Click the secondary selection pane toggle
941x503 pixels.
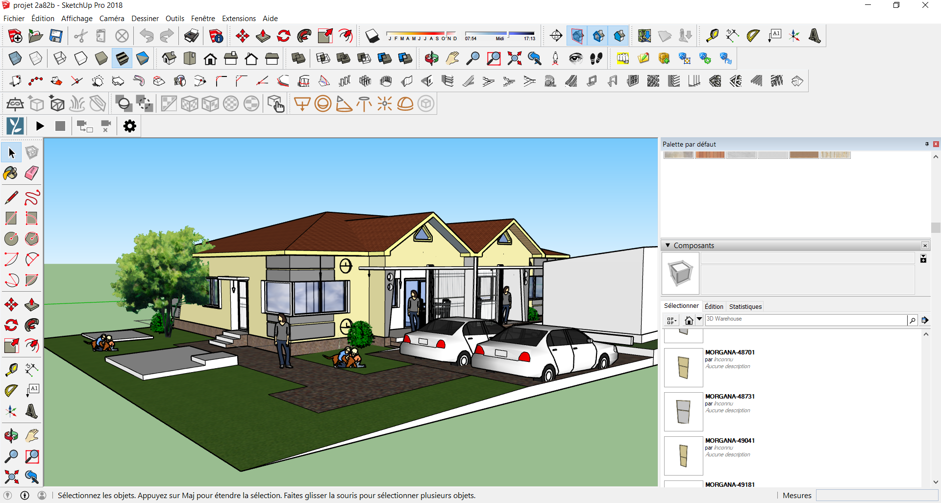click(923, 259)
